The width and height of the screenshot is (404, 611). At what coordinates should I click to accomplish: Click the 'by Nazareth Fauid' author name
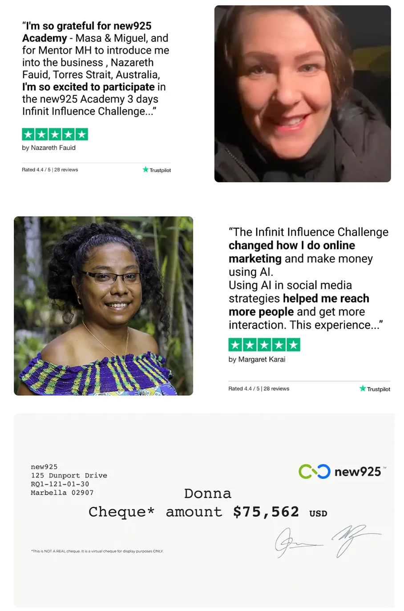click(x=49, y=148)
